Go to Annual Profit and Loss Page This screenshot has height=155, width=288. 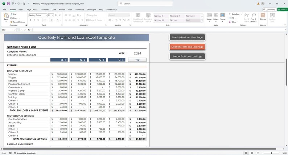coord(187,56)
